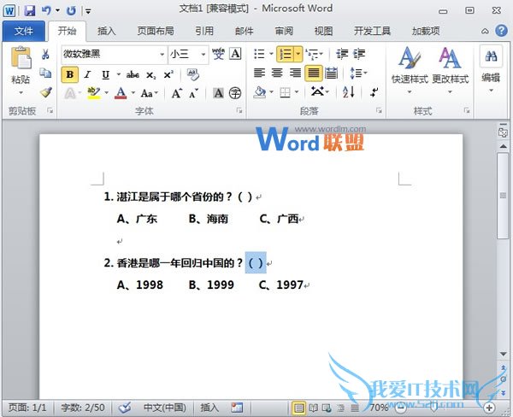Align text right
The image size is (513, 417).
295,73
